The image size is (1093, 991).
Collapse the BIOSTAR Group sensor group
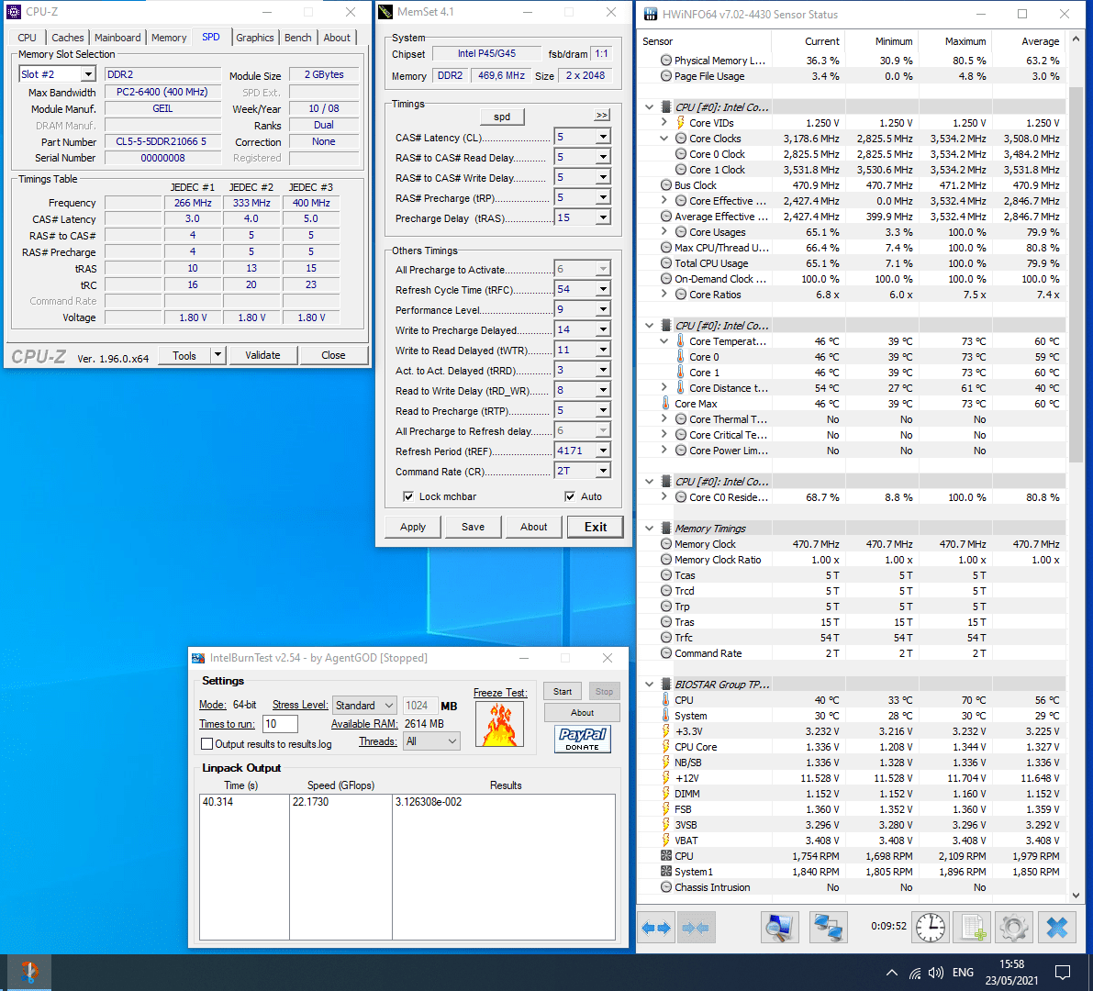[649, 685]
